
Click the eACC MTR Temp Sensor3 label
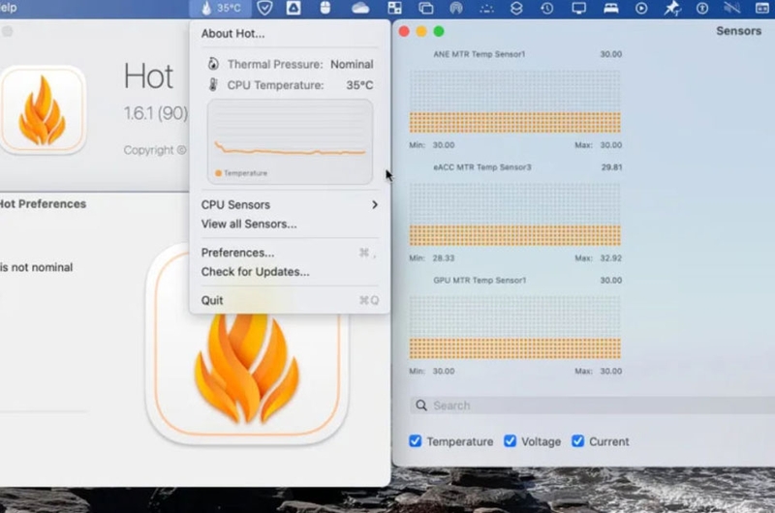click(x=481, y=166)
